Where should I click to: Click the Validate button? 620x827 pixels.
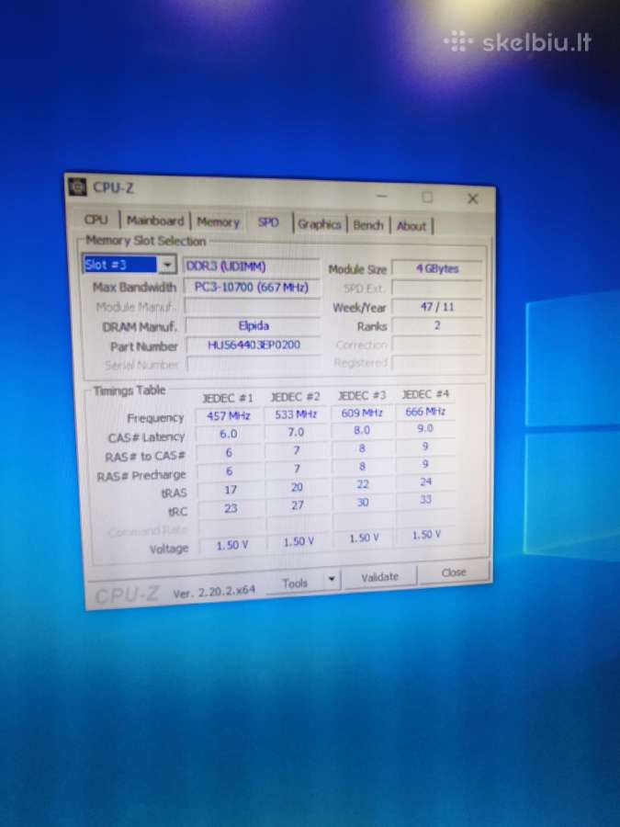click(x=379, y=577)
